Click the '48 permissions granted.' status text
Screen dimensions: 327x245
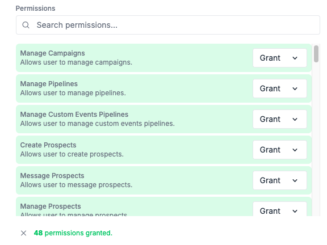(x=73, y=233)
